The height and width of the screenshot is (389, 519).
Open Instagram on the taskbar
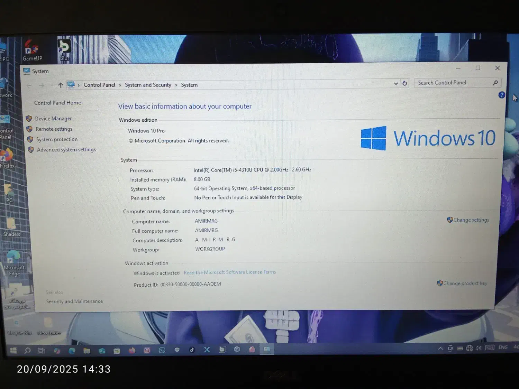[147, 350]
